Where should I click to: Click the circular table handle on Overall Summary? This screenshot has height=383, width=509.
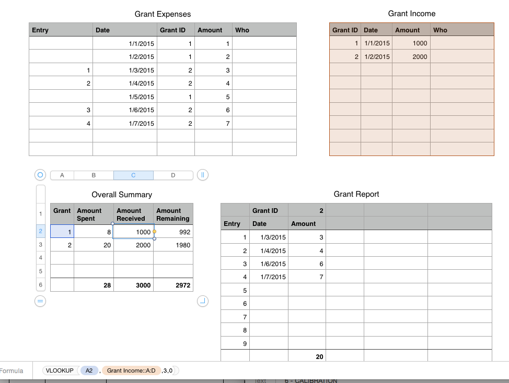[x=40, y=175]
